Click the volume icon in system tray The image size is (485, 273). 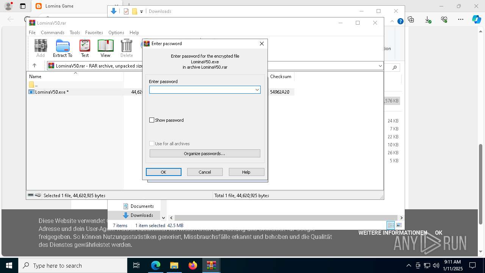(436, 265)
